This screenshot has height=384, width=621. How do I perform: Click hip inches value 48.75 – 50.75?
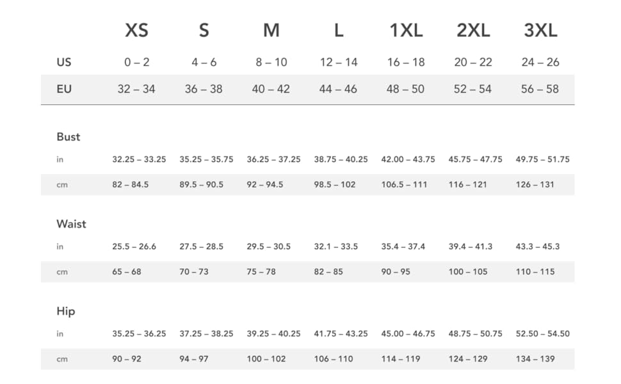coord(475,333)
